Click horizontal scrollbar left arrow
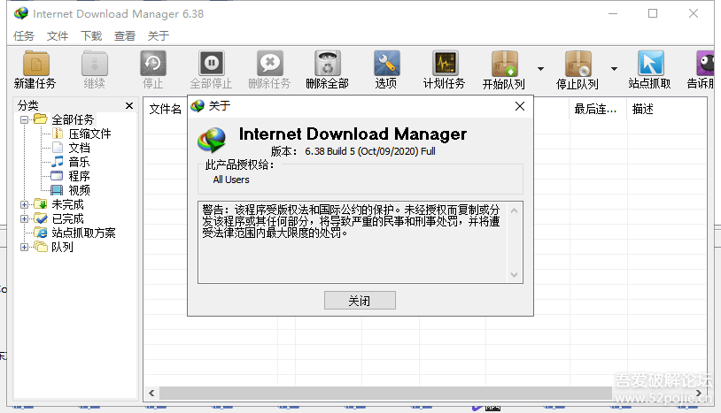Image resolution: width=721 pixels, height=413 pixels. pyautogui.click(x=151, y=394)
